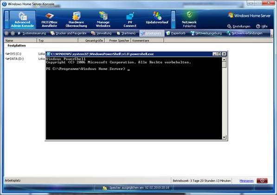277x195 pixels.
Task: Click the toolbar back navigation button
Action: [x=6, y=33]
